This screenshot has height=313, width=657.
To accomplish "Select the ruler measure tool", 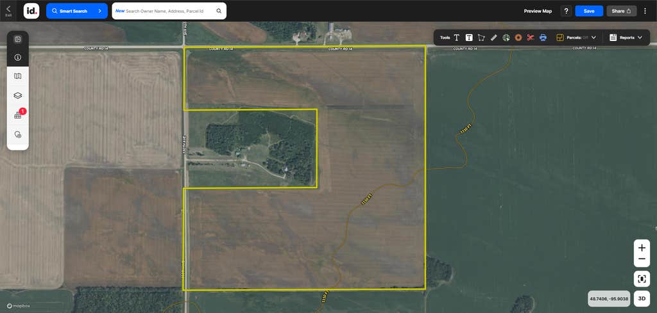I will coord(493,38).
